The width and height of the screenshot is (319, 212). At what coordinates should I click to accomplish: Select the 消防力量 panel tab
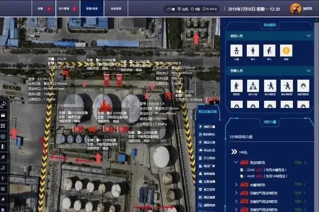pos(270,122)
